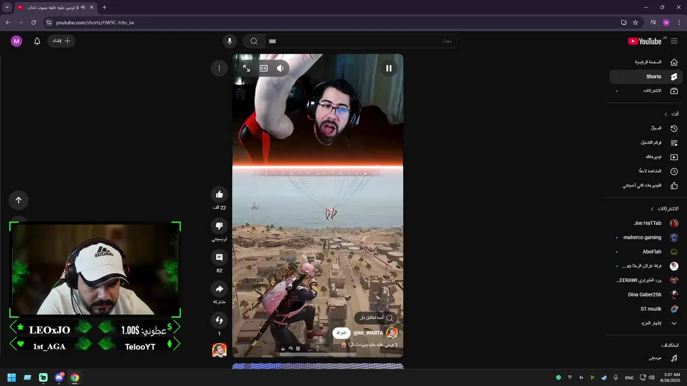Open the Windows Start menu
This screenshot has height=386, width=687.
pos(11,377)
